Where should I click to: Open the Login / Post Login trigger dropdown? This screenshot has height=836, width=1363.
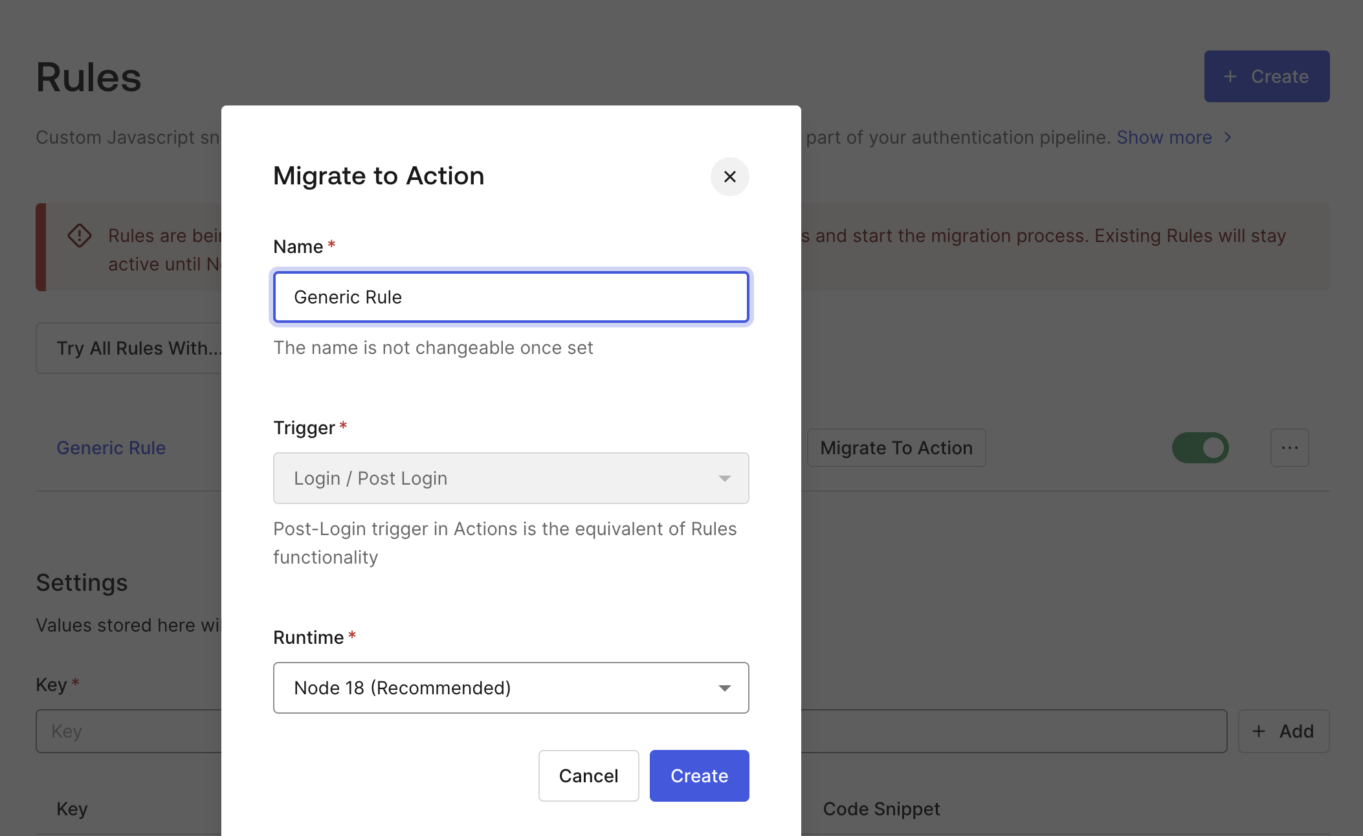click(511, 478)
